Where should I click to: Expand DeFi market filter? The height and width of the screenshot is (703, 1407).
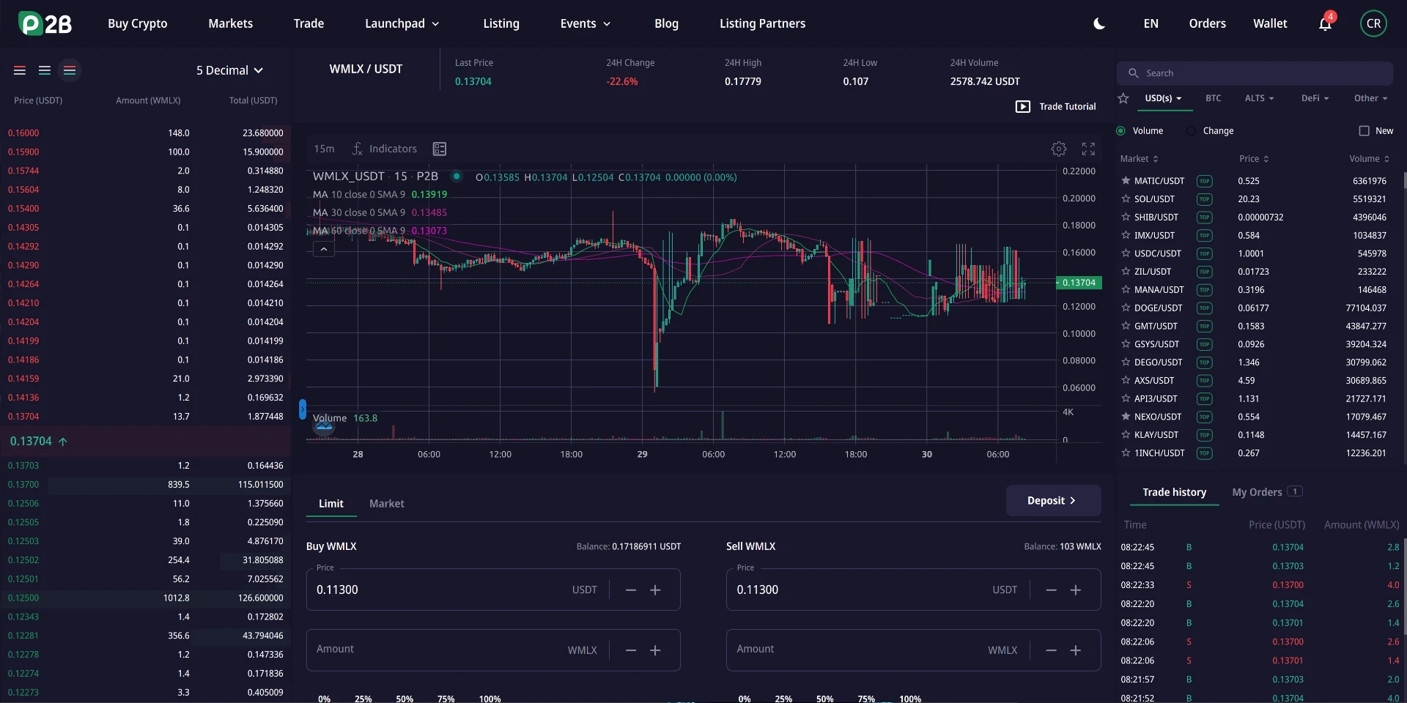pos(1315,98)
